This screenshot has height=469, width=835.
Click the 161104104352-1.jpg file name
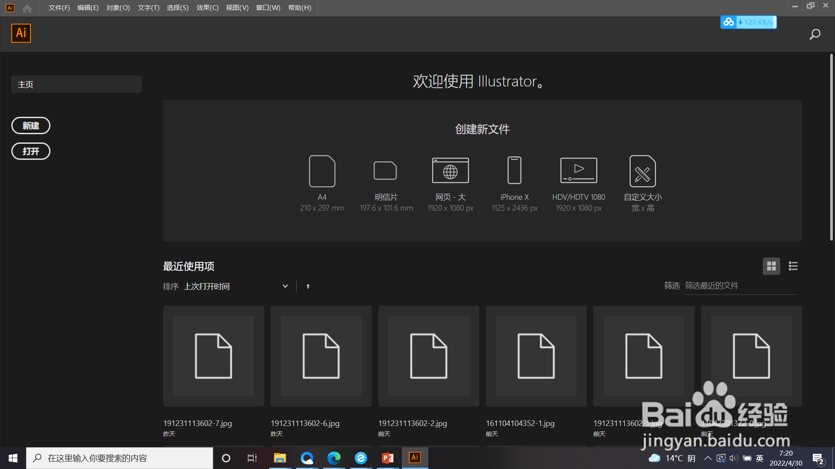pos(520,423)
